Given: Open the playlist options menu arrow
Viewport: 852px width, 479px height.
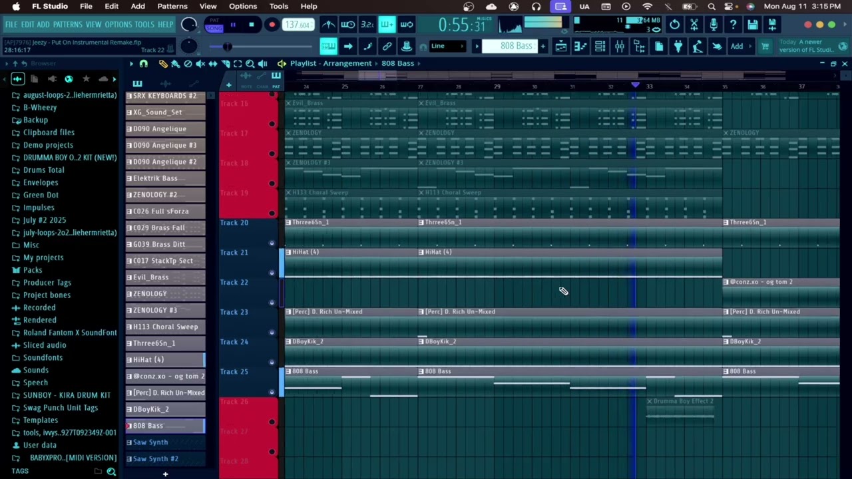Looking at the screenshot, I should click(131, 63).
